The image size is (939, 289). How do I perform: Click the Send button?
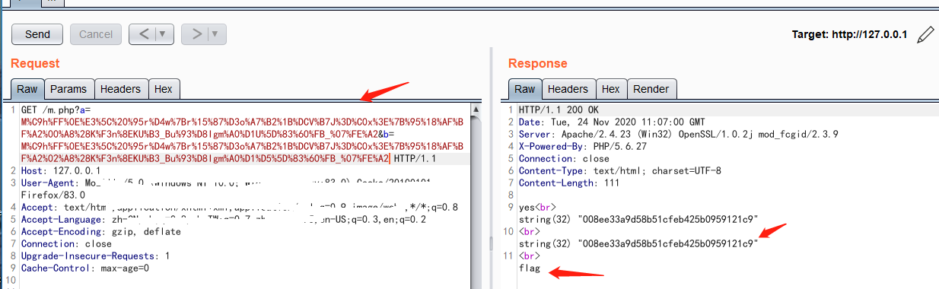pyautogui.click(x=37, y=34)
